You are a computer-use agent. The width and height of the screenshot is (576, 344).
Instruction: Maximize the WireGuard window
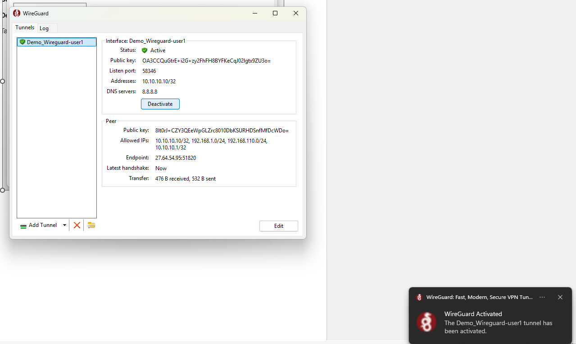click(275, 14)
